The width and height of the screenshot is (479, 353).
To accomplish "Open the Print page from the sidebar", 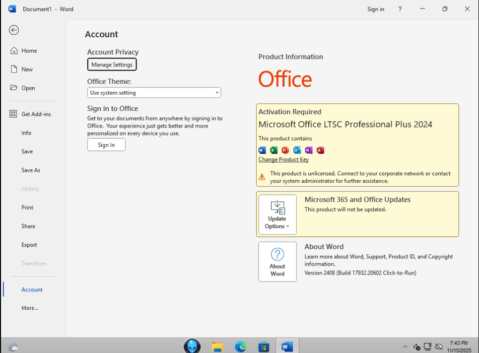I will (x=27, y=208).
